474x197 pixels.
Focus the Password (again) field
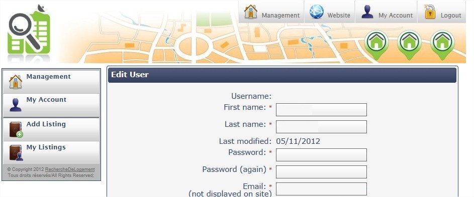321,172
